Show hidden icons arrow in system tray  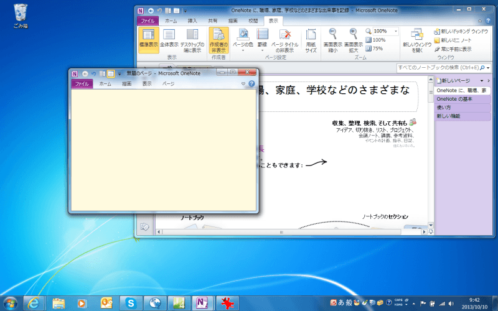[413, 304]
